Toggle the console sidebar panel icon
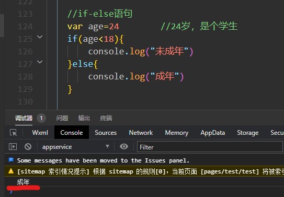The height and width of the screenshot is (197, 284). click(13, 146)
